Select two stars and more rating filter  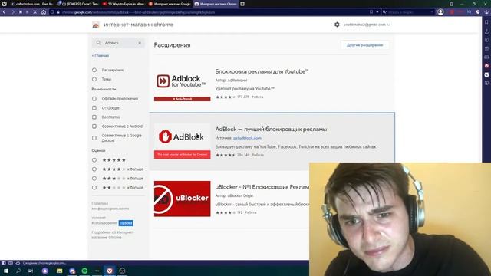94,187
